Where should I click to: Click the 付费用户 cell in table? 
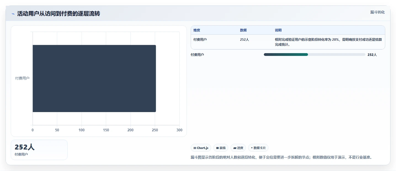coord(200,39)
